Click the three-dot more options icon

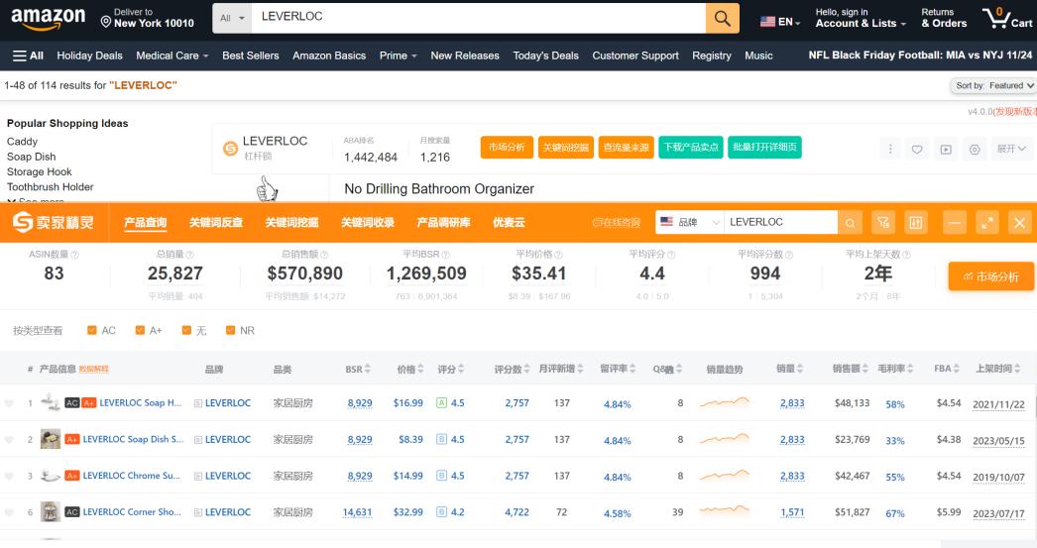(889, 150)
